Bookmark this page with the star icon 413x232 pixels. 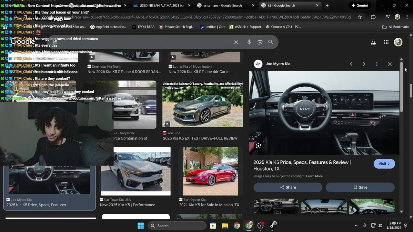pos(360,17)
